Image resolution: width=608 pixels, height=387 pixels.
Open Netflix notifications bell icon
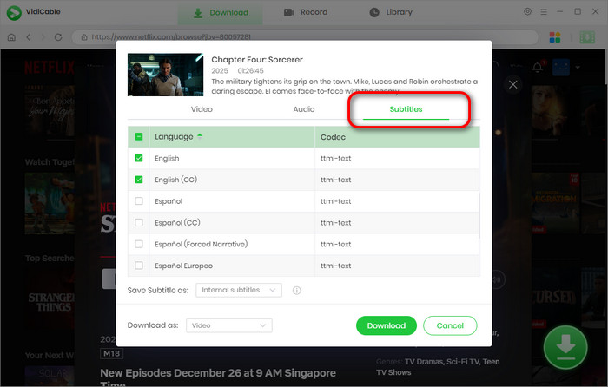coord(538,67)
